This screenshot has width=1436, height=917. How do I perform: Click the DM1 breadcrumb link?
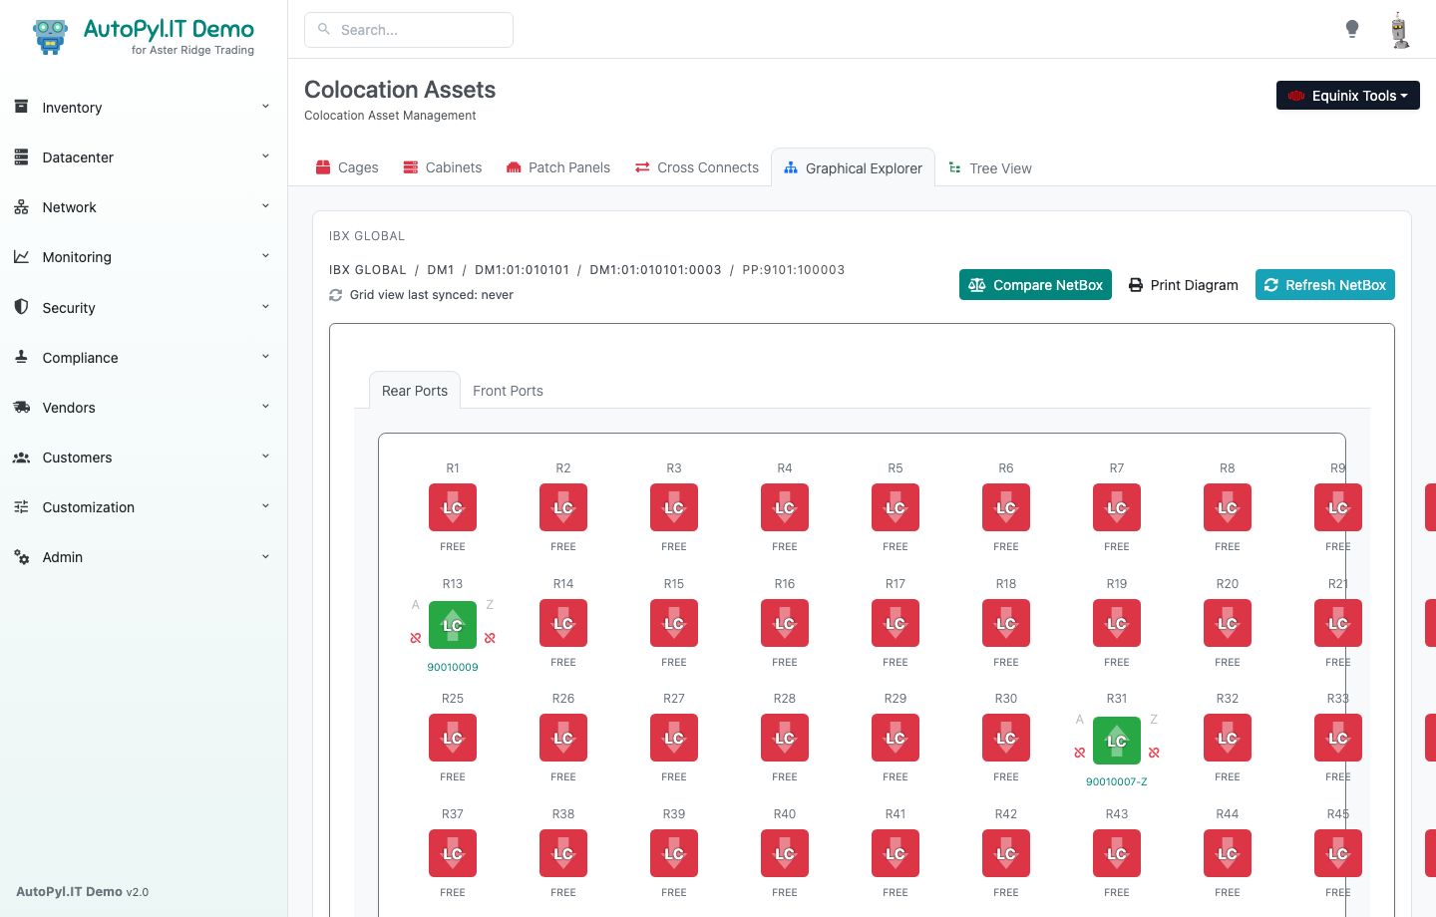click(441, 270)
